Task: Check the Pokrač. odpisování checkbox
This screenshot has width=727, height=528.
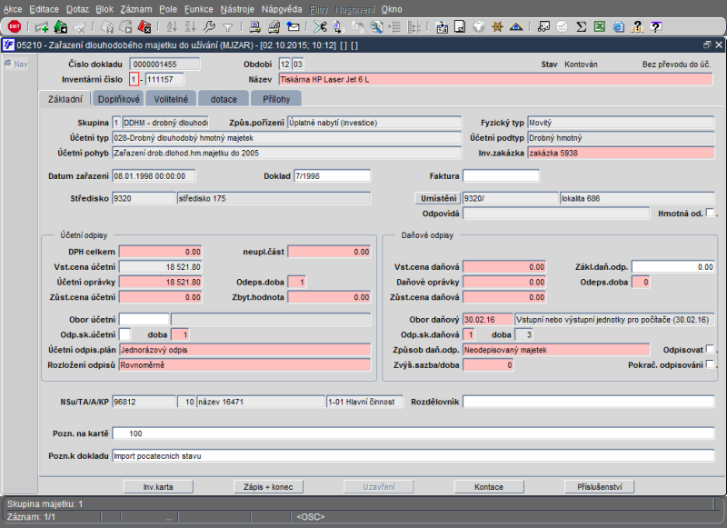Action: pos(711,365)
